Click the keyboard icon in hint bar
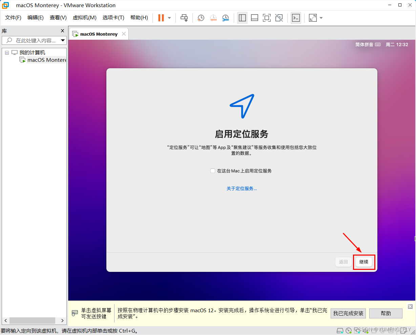Screen dimensions: 416x335 (75, 313)
